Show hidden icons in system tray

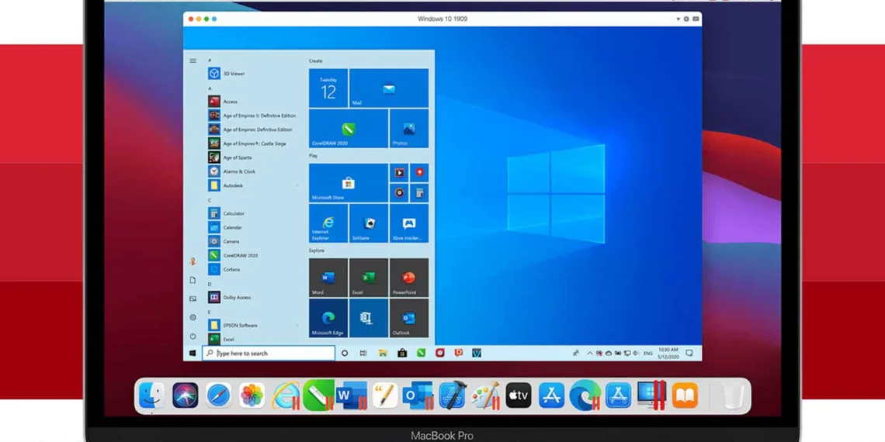(590, 354)
